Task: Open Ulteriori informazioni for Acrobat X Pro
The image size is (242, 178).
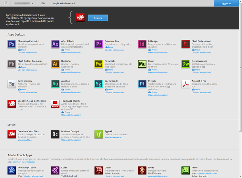Action: (201, 93)
